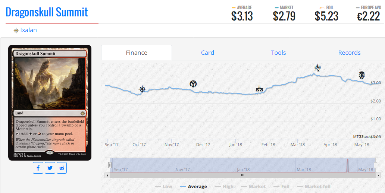This screenshot has width=385, height=193.
Task: Click the $2.00 y-axis label
Action: coord(376,101)
